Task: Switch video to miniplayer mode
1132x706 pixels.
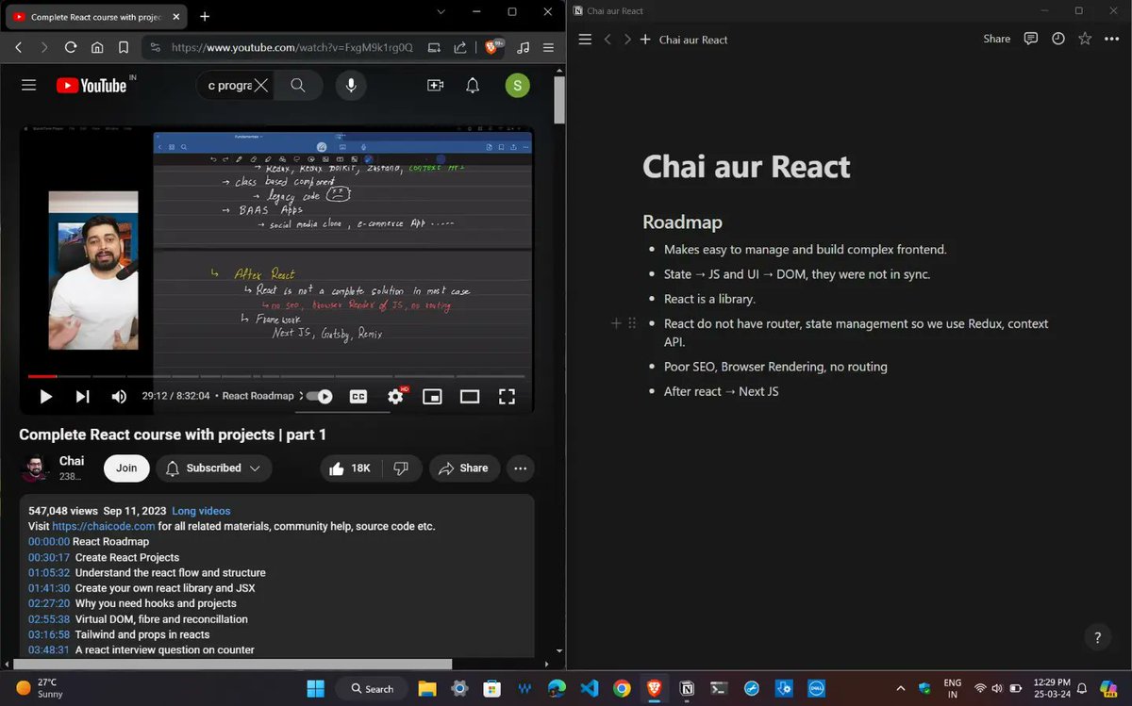Action: [432, 397]
